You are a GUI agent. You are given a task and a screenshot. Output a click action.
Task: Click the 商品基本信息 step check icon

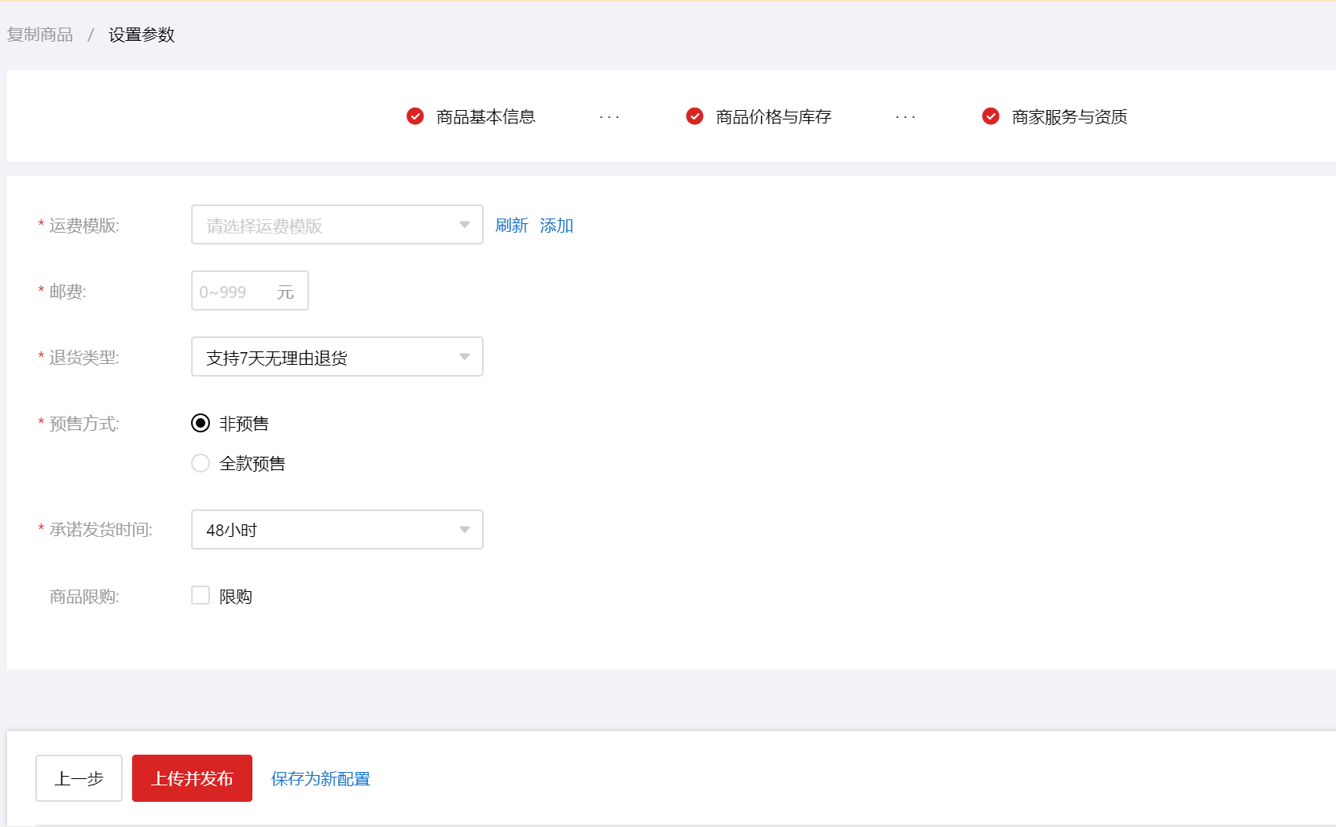(x=415, y=116)
